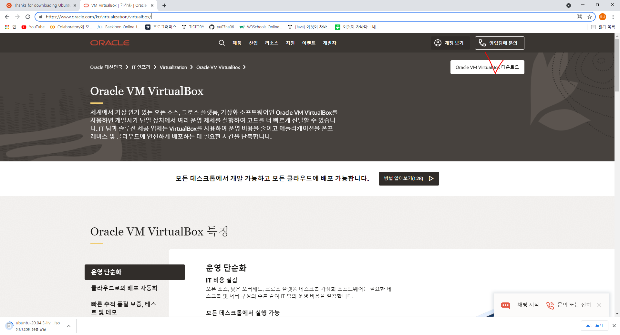Click the page vertical scrollbar thumb

pyautogui.click(x=617, y=64)
